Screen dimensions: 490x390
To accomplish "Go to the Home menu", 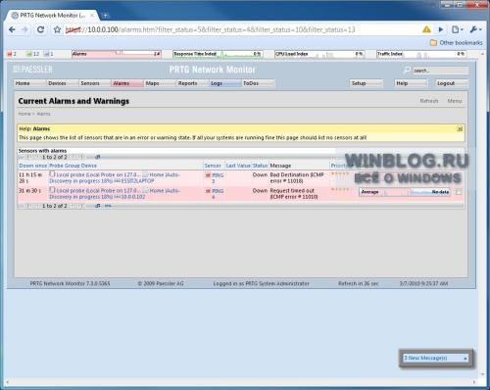I will tap(29, 83).
